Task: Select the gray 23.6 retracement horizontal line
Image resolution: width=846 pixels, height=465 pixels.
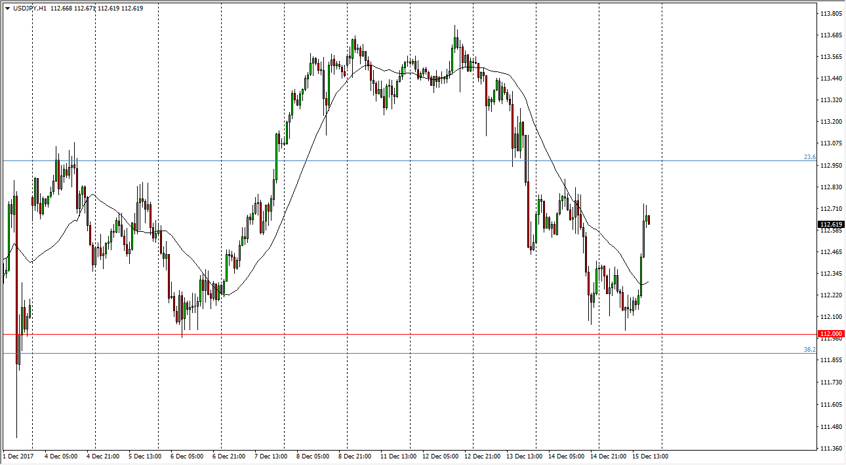Action: point(393,160)
